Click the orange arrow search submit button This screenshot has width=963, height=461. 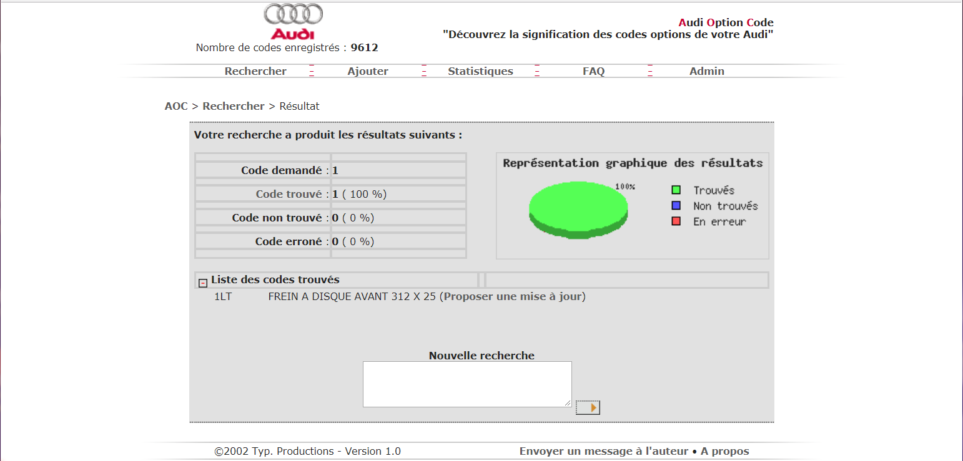588,407
